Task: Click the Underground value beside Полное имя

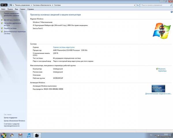Action: 58,72
